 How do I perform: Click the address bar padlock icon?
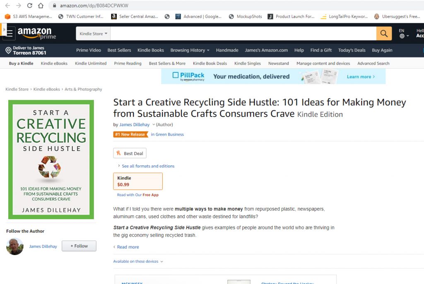54,5
